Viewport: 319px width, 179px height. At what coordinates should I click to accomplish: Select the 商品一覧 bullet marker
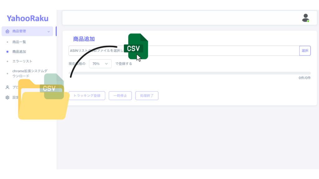(7, 42)
